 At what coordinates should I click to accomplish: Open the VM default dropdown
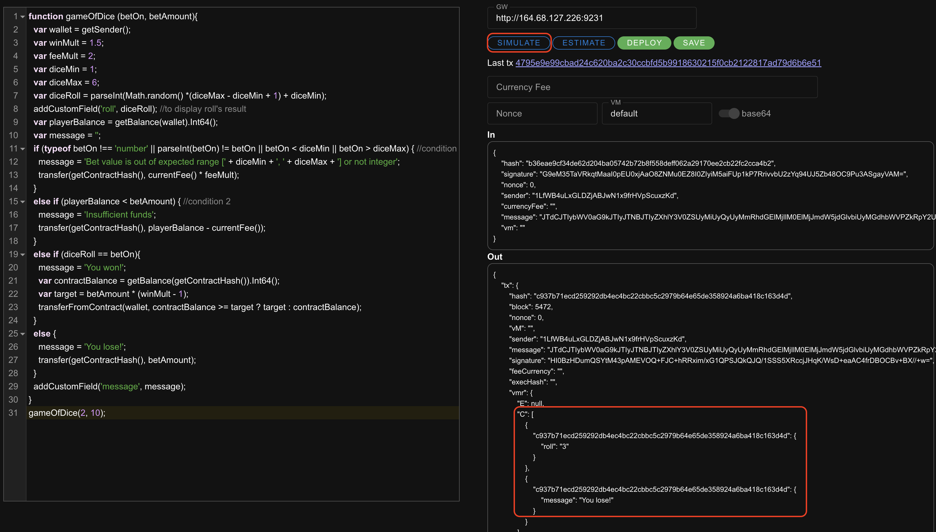(656, 114)
